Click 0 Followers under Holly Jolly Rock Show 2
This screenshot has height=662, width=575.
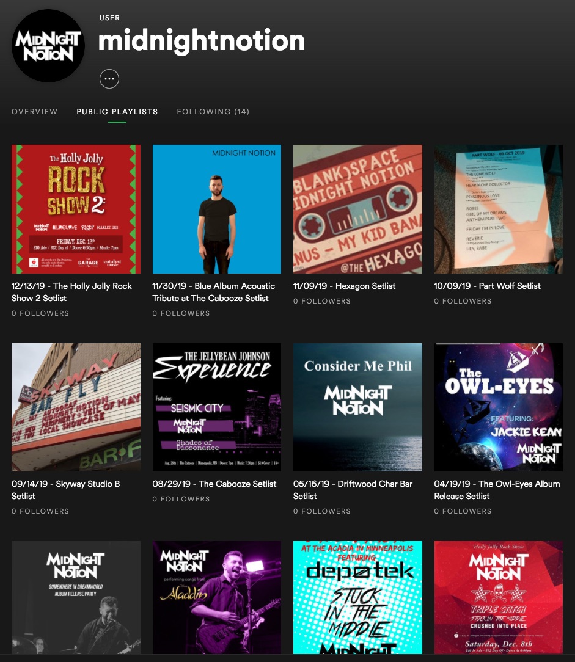tap(40, 313)
